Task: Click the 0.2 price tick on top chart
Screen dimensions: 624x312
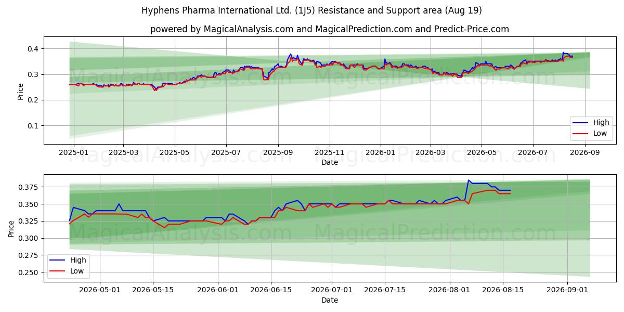Action: click(34, 100)
